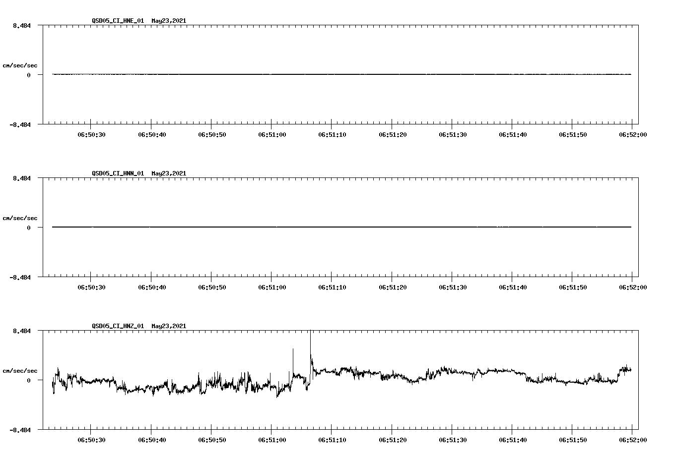Image resolution: width=674 pixels, height=458 pixels.
Task: Click the 8.484 upper limit on HNN plot
Action: click(22, 178)
